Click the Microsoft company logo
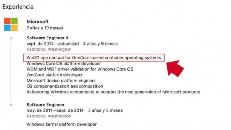 pos(11,24)
